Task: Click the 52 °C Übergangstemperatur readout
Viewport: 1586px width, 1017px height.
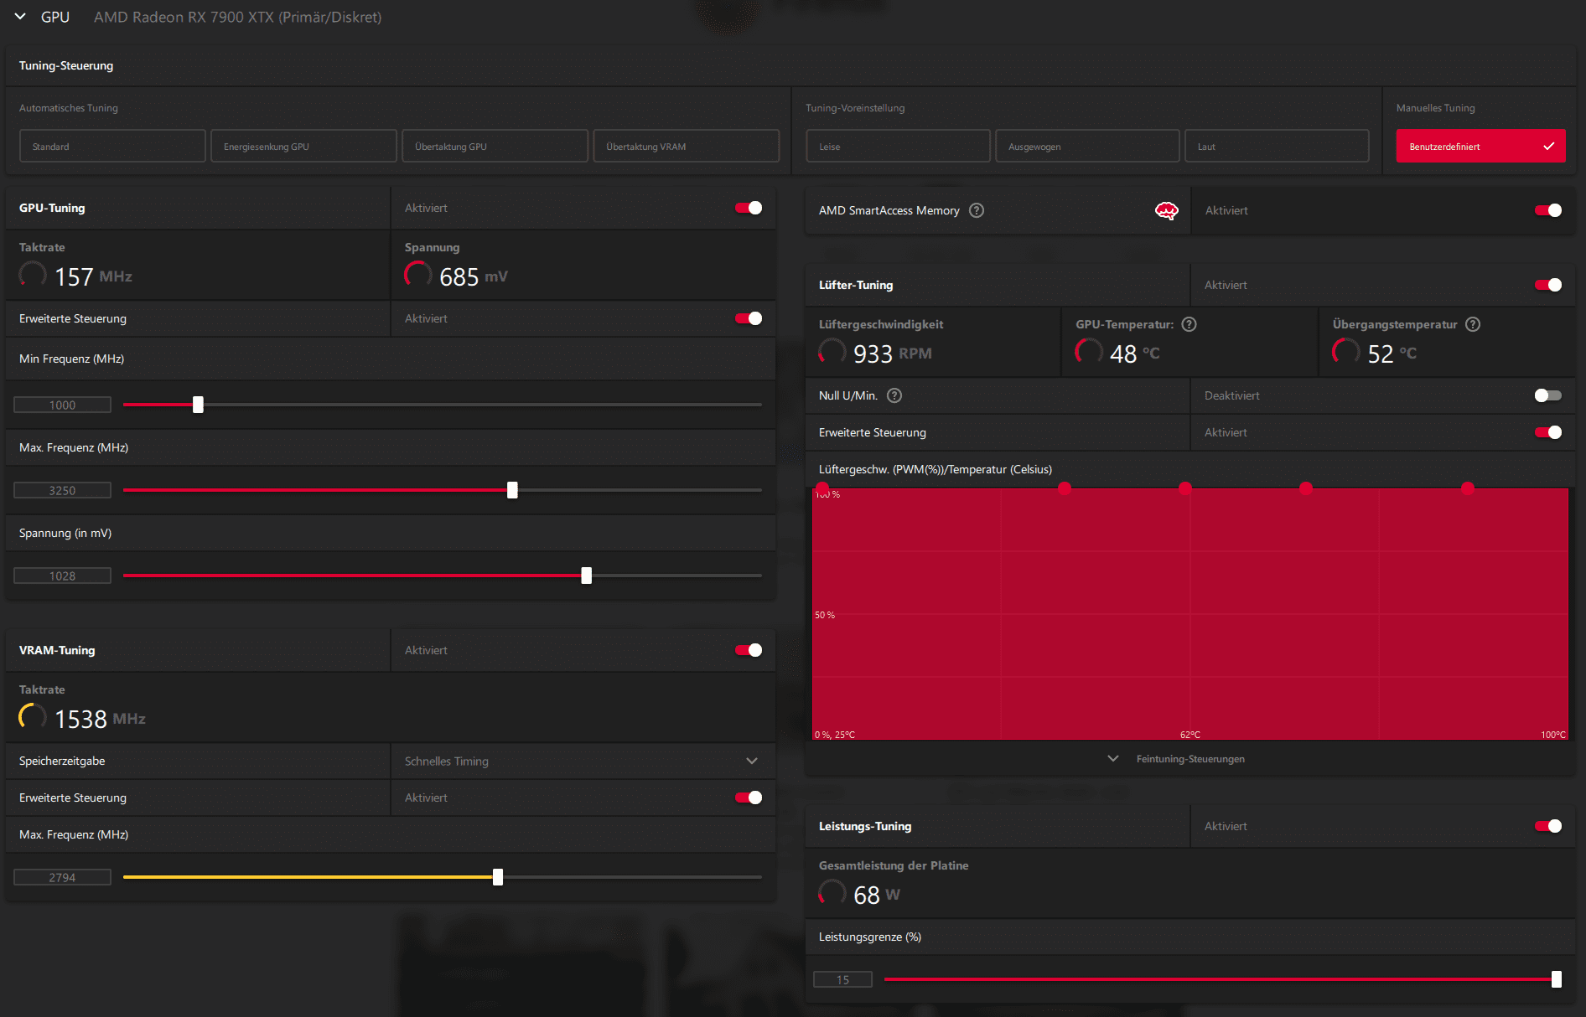Action: pos(1392,354)
